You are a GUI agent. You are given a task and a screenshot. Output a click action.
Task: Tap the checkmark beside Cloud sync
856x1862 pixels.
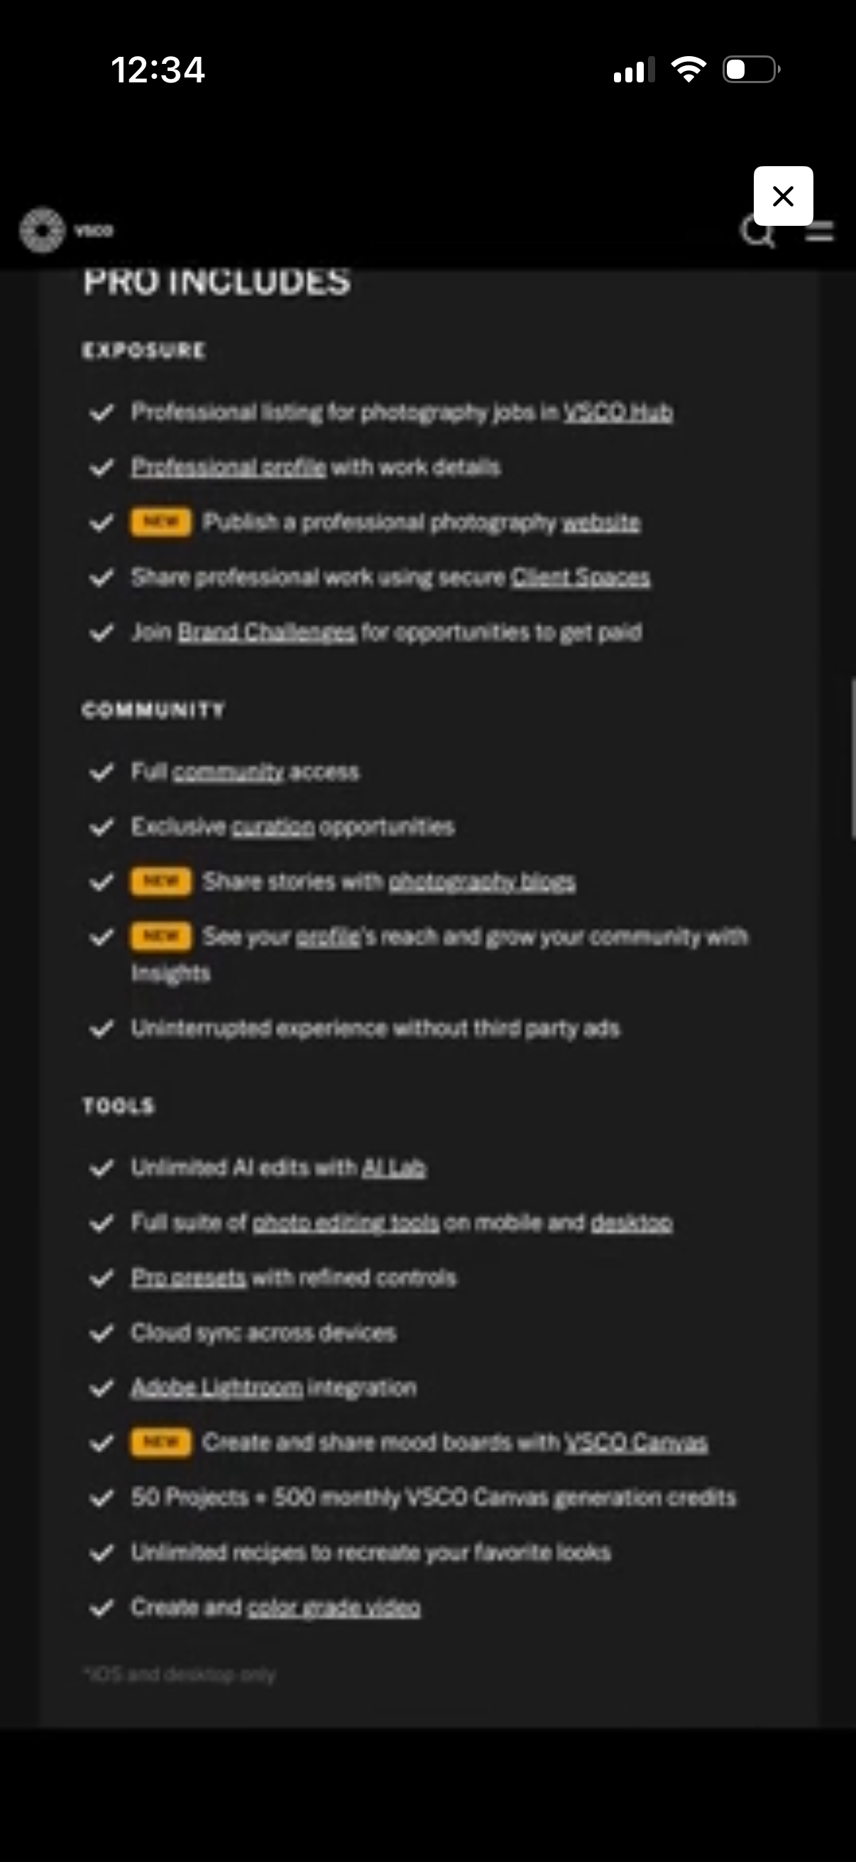pyautogui.click(x=101, y=1333)
